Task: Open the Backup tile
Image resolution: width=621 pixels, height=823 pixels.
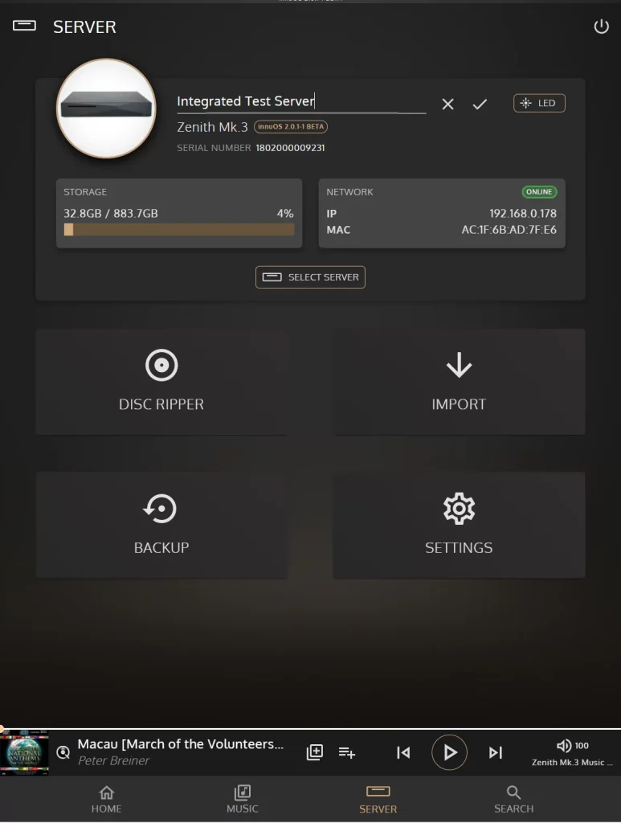Action: pyautogui.click(x=161, y=525)
